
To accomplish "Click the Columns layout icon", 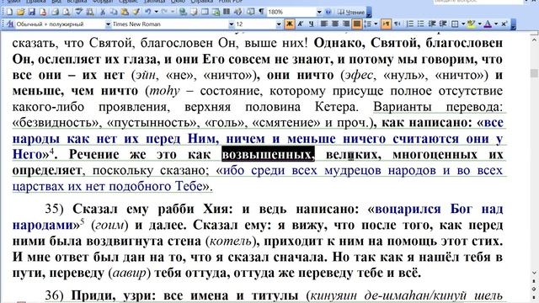I will pyautogui.click(x=227, y=12).
